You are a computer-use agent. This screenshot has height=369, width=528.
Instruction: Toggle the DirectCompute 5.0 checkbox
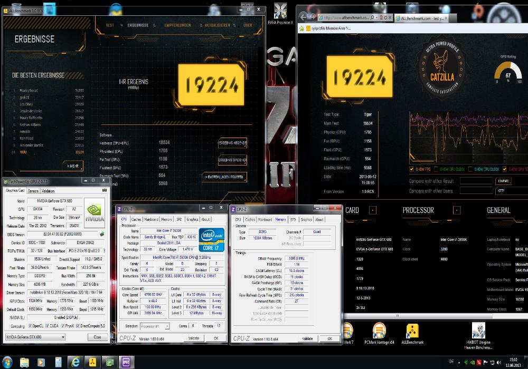pos(78,326)
